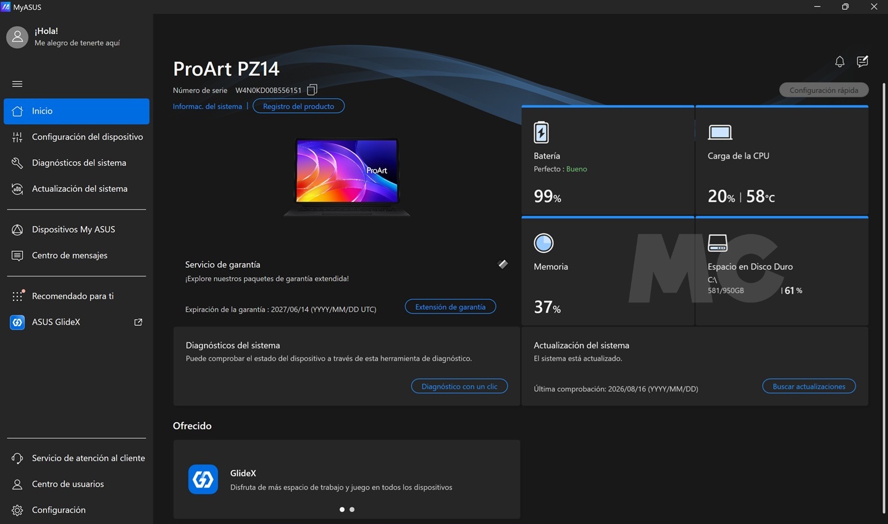The image size is (888, 524).
Task: Click the CPU laptop icon in Carga de la CPU card
Action: (x=720, y=132)
